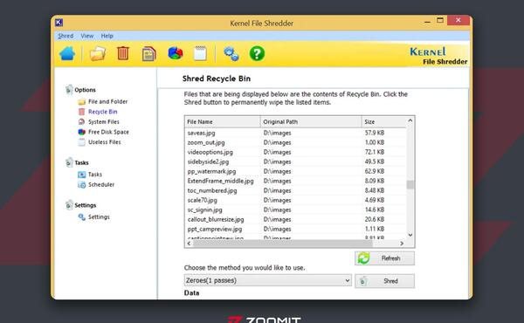Open Free Disk Space option in sidebar

click(108, 132)
